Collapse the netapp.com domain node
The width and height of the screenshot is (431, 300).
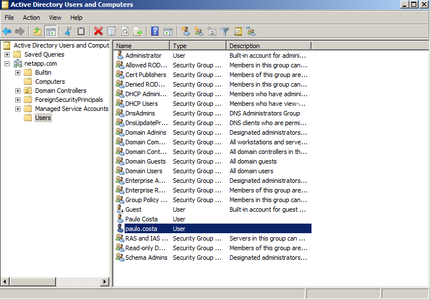click(x=7, y=63)
